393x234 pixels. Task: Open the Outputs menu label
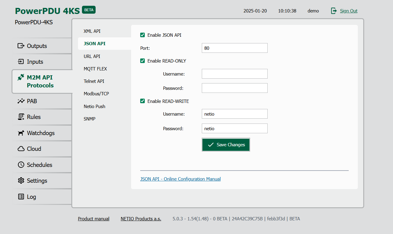coord(37,46)
